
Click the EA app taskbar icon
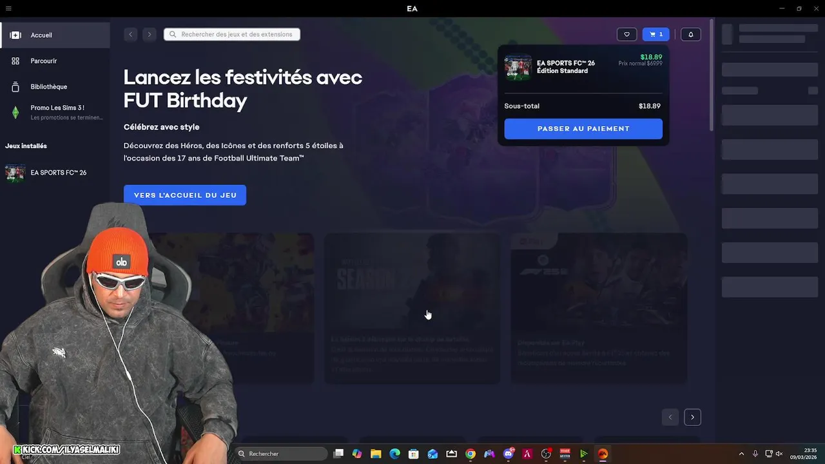click(x=603, y=454)
